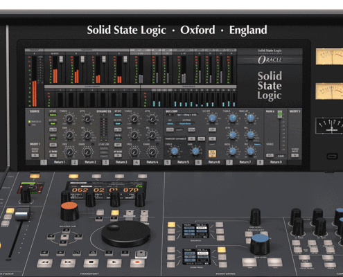Select the Return 4 tab

[x=152, y=162]
